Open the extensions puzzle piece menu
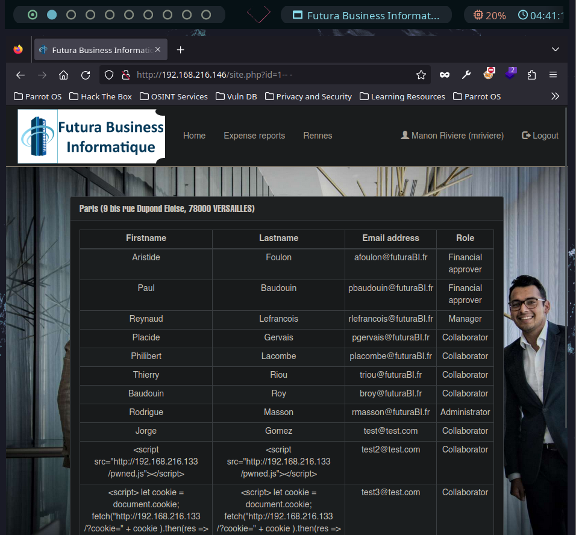Screen dimensions: 576x535 click(531, 75)
